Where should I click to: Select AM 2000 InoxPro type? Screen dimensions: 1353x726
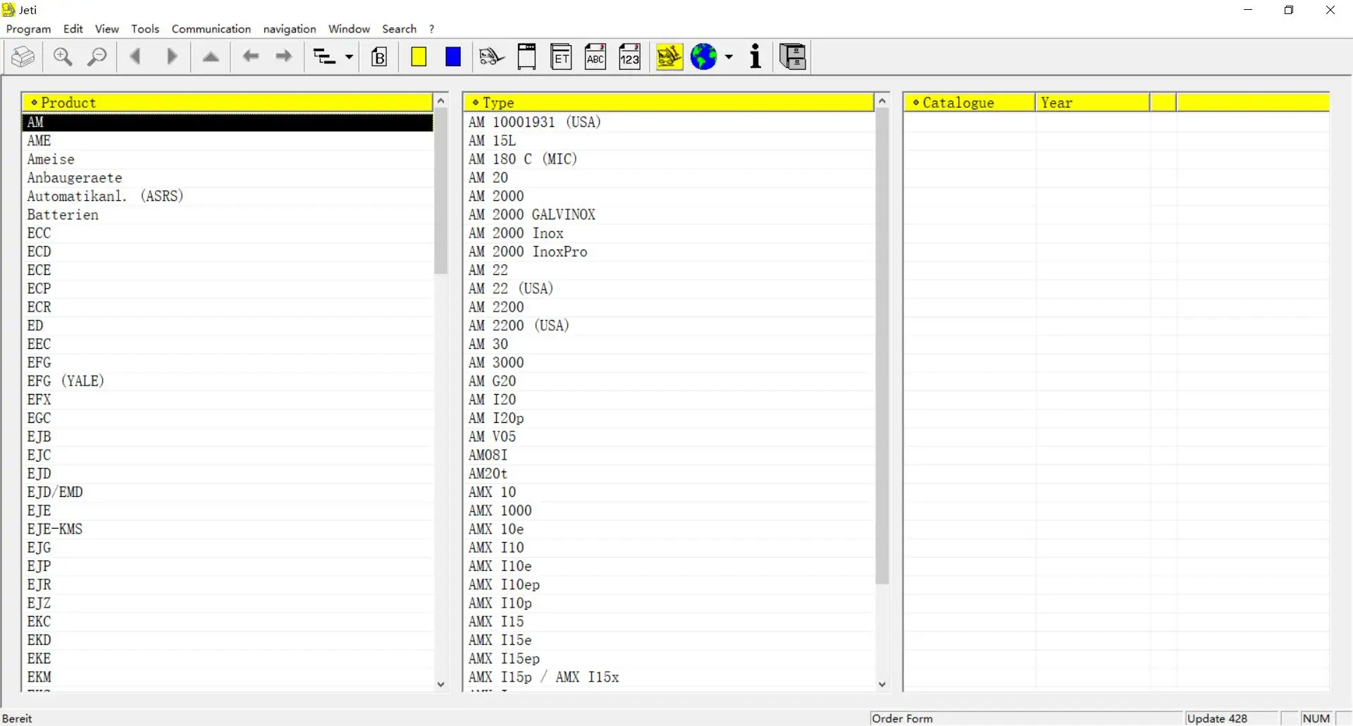[668, 252]
